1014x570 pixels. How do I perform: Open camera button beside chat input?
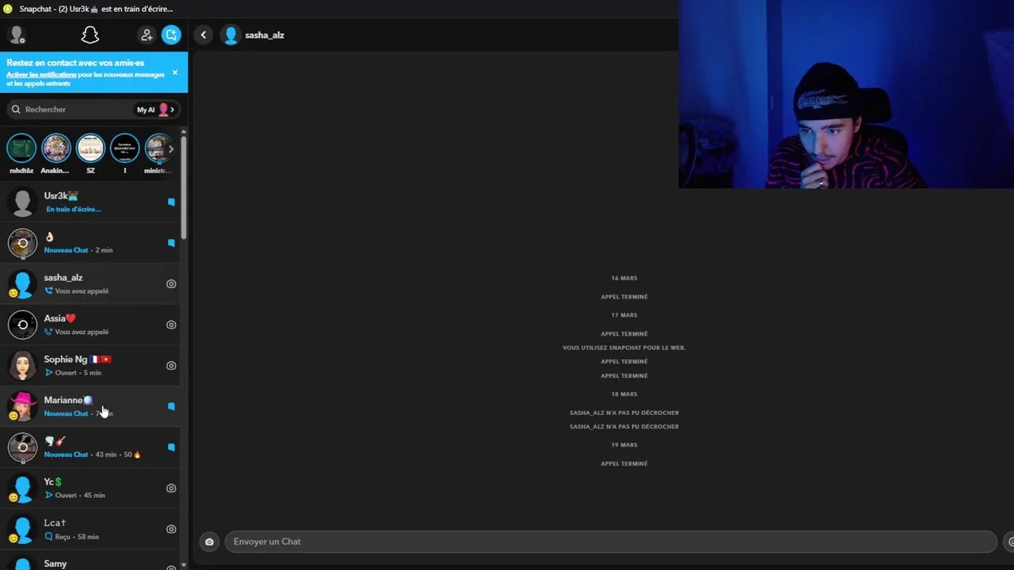tap(209, 541)
